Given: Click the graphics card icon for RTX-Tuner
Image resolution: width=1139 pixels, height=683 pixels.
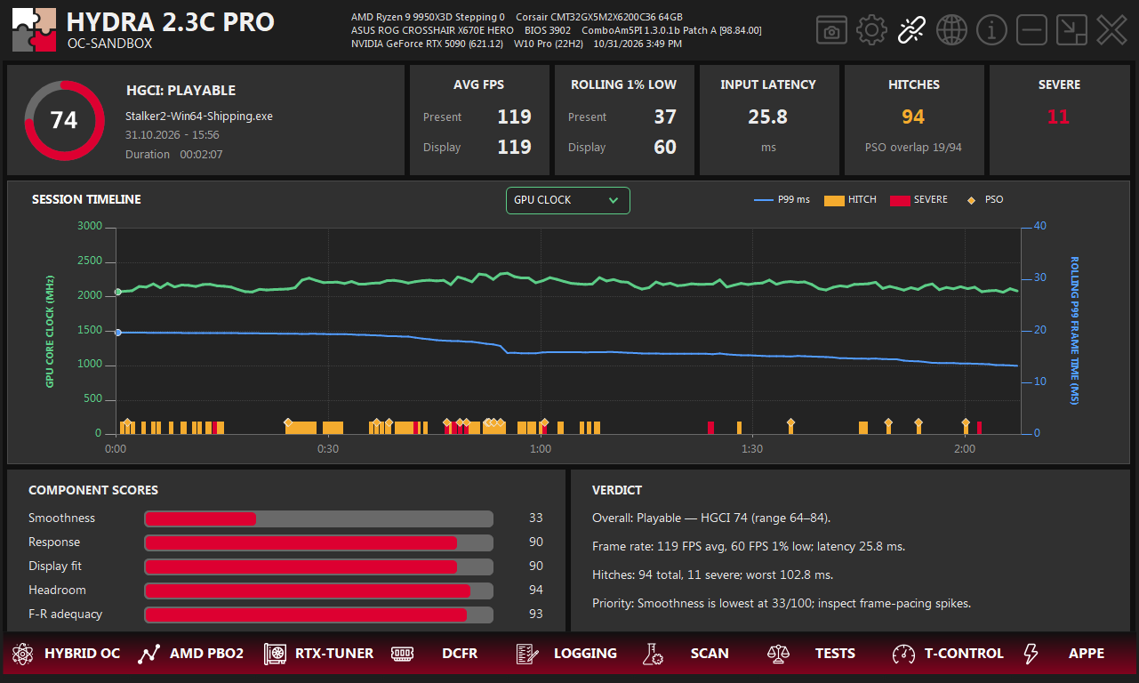Looking at the screenshot, I should click(x=275, y=654).
